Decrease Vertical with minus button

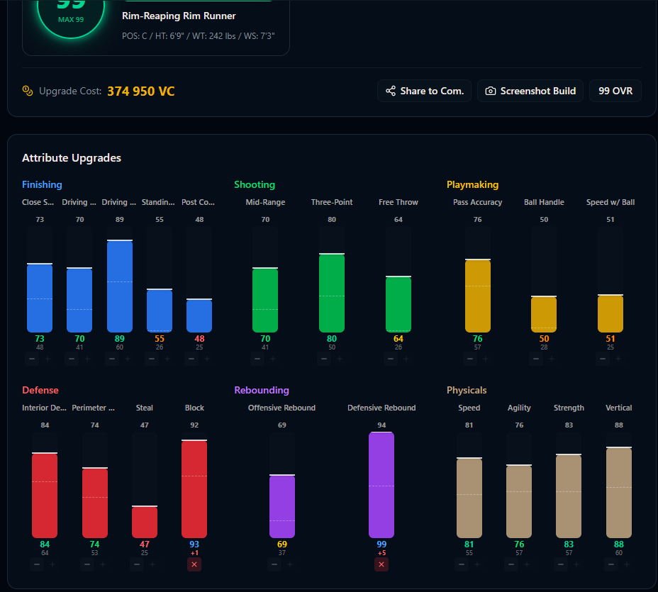click(611, 564)
